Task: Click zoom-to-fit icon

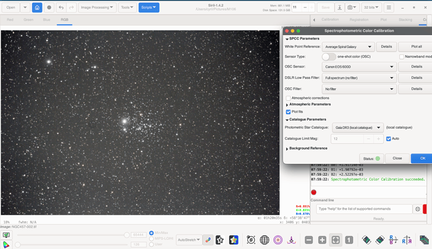Action: coord(336,240)
